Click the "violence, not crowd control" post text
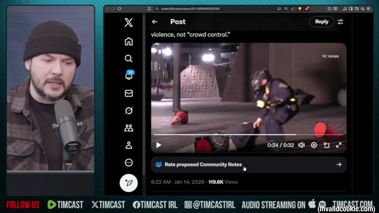Viewport: 379px width, 213px height. 191,35
